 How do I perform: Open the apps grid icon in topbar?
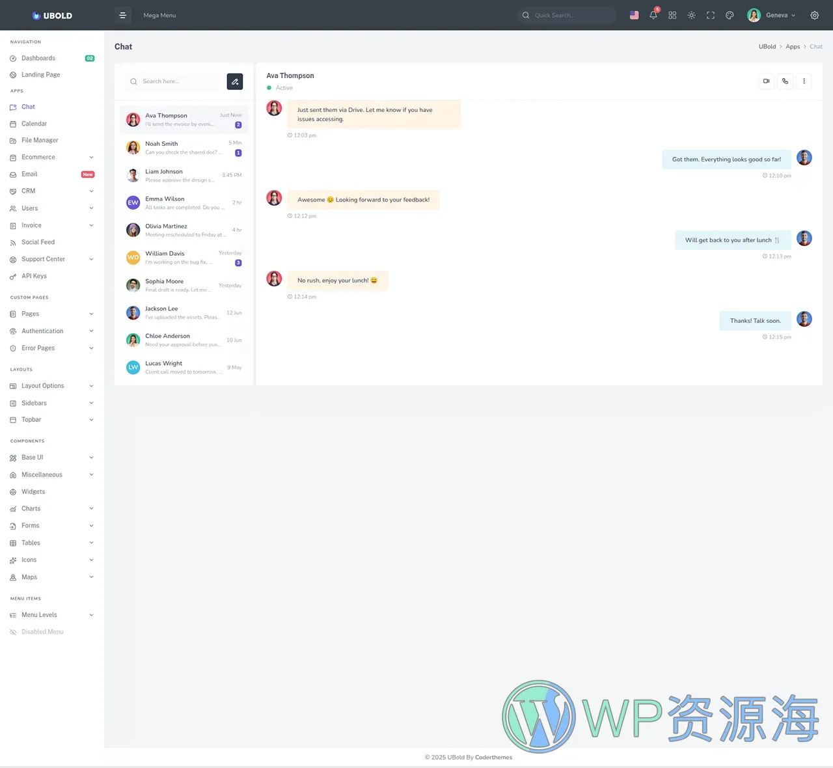[x=672, y=15]
